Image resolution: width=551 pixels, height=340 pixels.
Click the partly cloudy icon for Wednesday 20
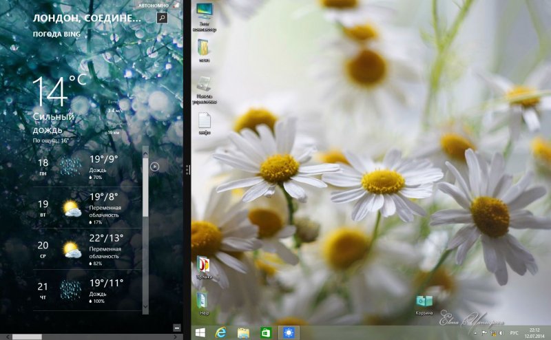coord(72,250)
